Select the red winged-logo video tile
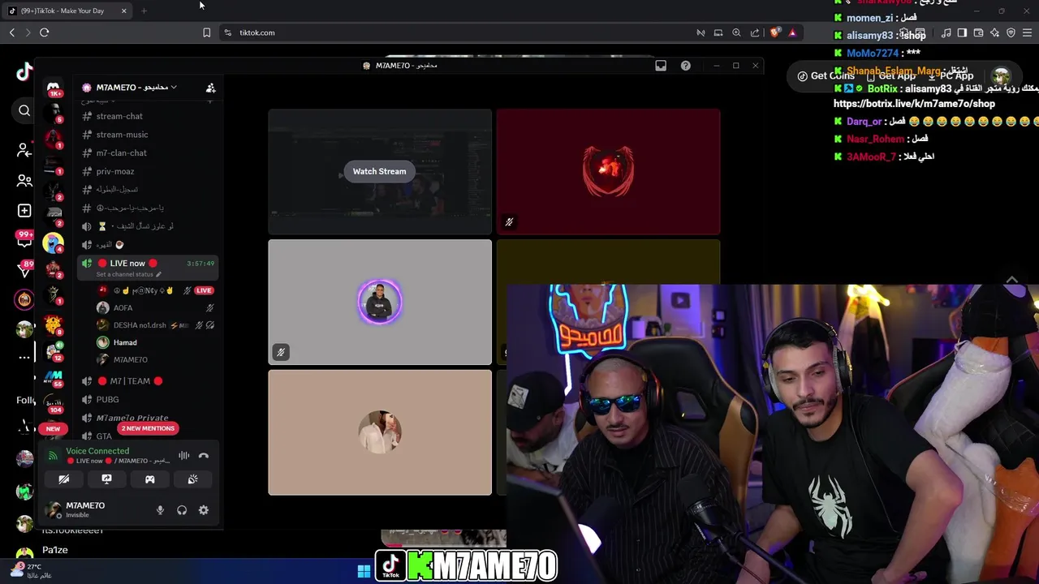The image size is (1039, 584). coord(608,171)
